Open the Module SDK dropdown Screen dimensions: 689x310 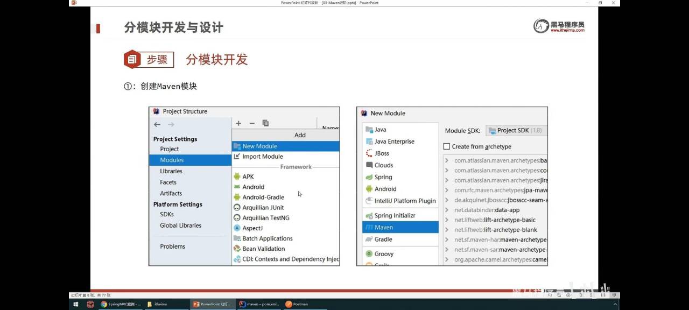click(516, 130)
